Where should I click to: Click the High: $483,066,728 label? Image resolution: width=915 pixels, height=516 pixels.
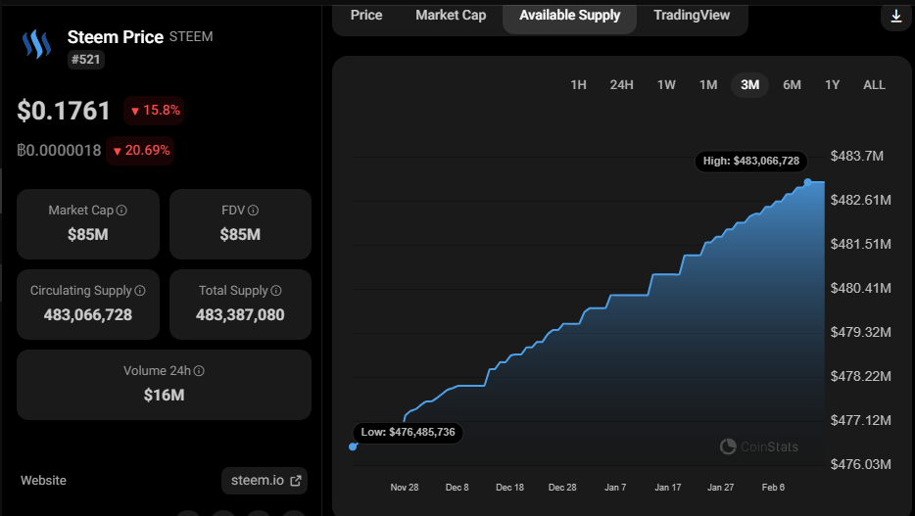(751, 161)
